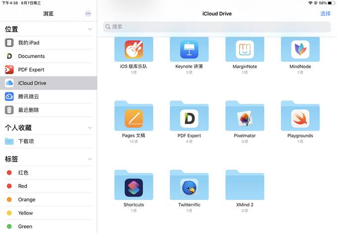Tap the 选择 select button
The height and width of the screenshot is (233, 337).
[325, 14]
